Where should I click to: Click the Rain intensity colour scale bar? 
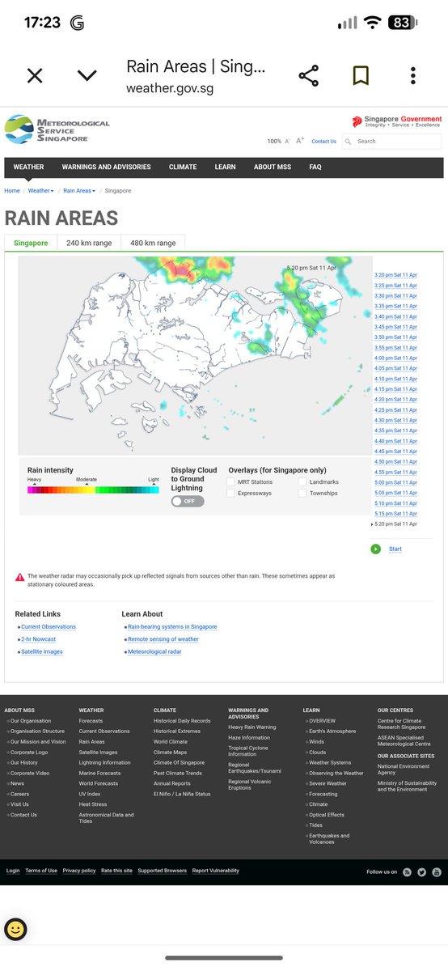click(93, 490)
